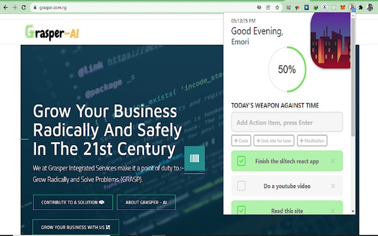Viewport: 378px width, 236px height.
Task: Open the blue download arrow extension
Action: (306, 7)
